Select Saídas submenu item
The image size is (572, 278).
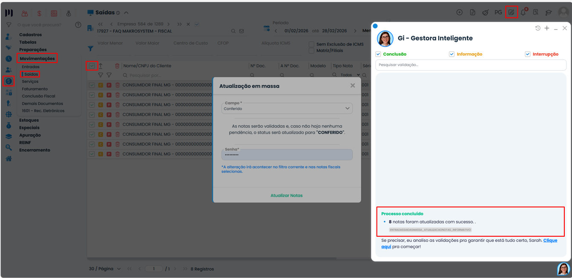coord(31,74)
